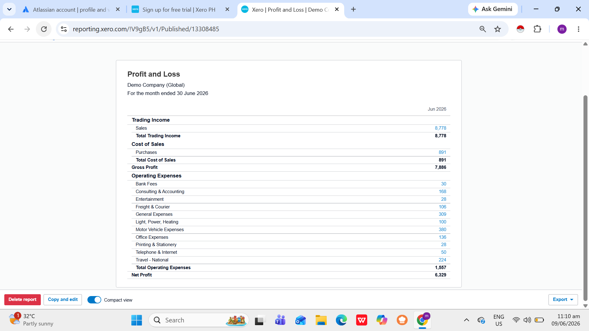Open a new browser tab
589x331 pixels.
tap(353, 10)
